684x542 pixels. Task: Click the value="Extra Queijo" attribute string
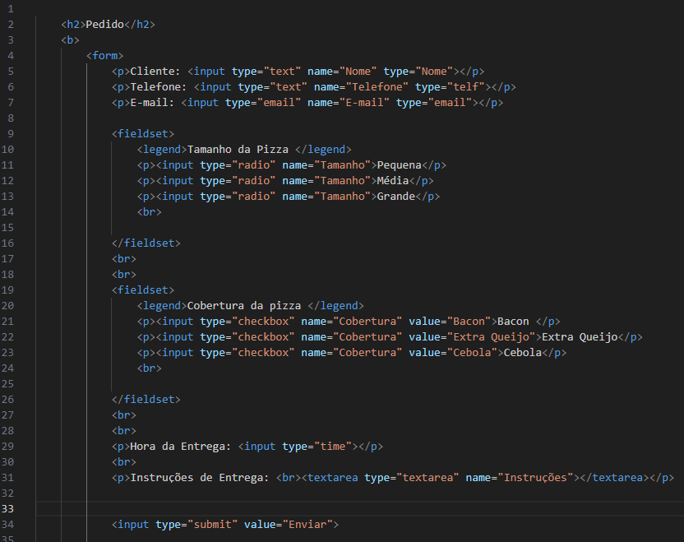click(x=492, y=336)
